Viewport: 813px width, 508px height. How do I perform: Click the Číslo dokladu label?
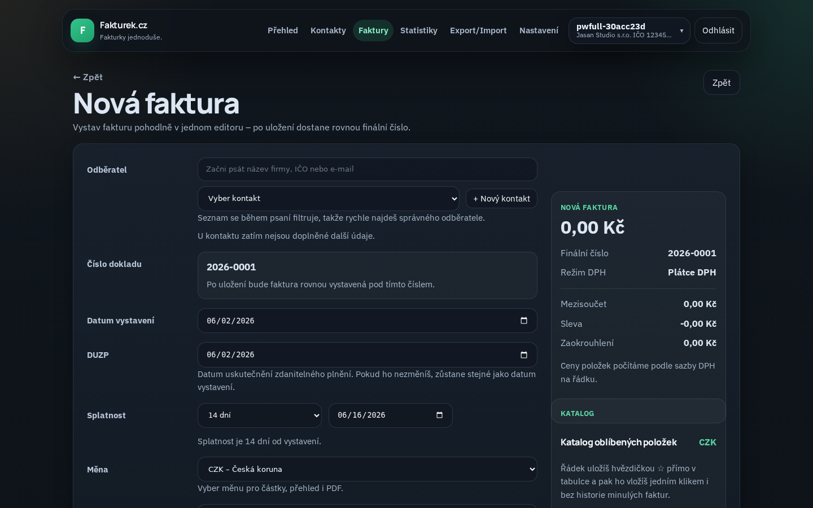click(114, 264)
